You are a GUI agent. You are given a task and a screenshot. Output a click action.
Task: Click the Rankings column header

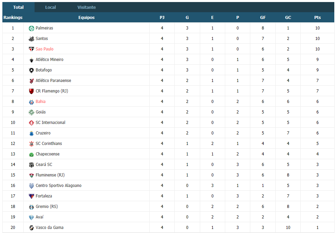tap(13, 18)
